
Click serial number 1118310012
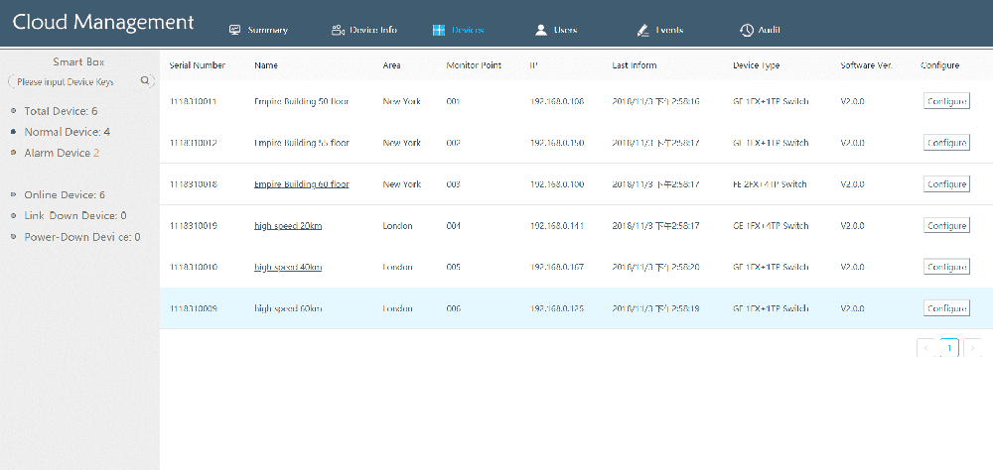tap(194, 143)
